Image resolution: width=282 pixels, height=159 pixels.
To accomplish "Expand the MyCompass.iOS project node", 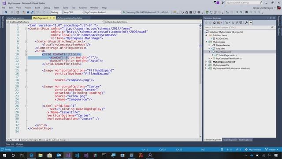I will point(206,65).
